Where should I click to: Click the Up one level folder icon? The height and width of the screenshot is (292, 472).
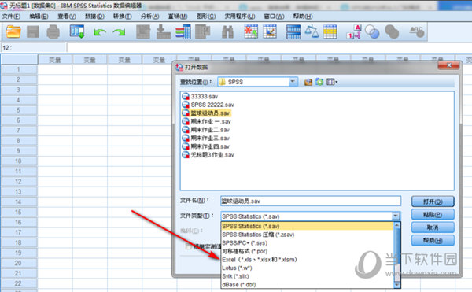(308, 82)
